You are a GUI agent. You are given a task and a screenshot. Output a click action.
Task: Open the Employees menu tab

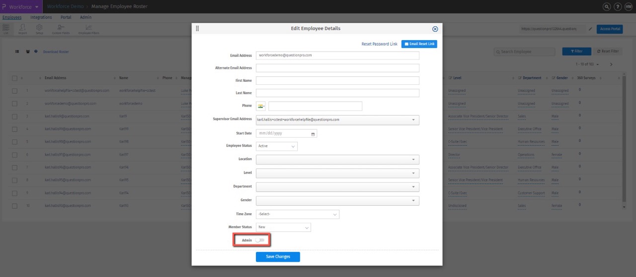point(12,17)
